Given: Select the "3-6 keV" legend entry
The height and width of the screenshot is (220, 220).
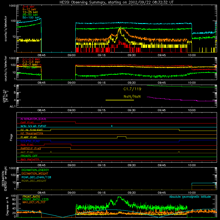Looking at the screenshot, I should [x=28, y=7].
